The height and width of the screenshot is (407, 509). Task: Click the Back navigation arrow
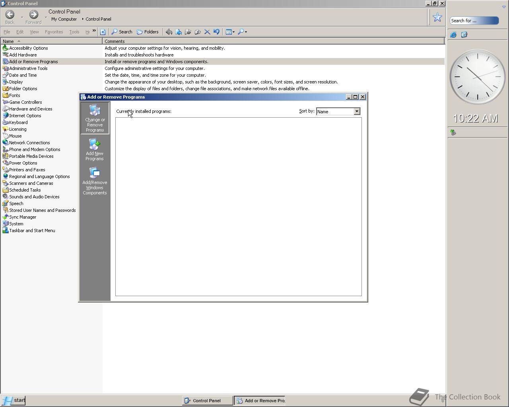pyautogui.click(x=10, y=15)
